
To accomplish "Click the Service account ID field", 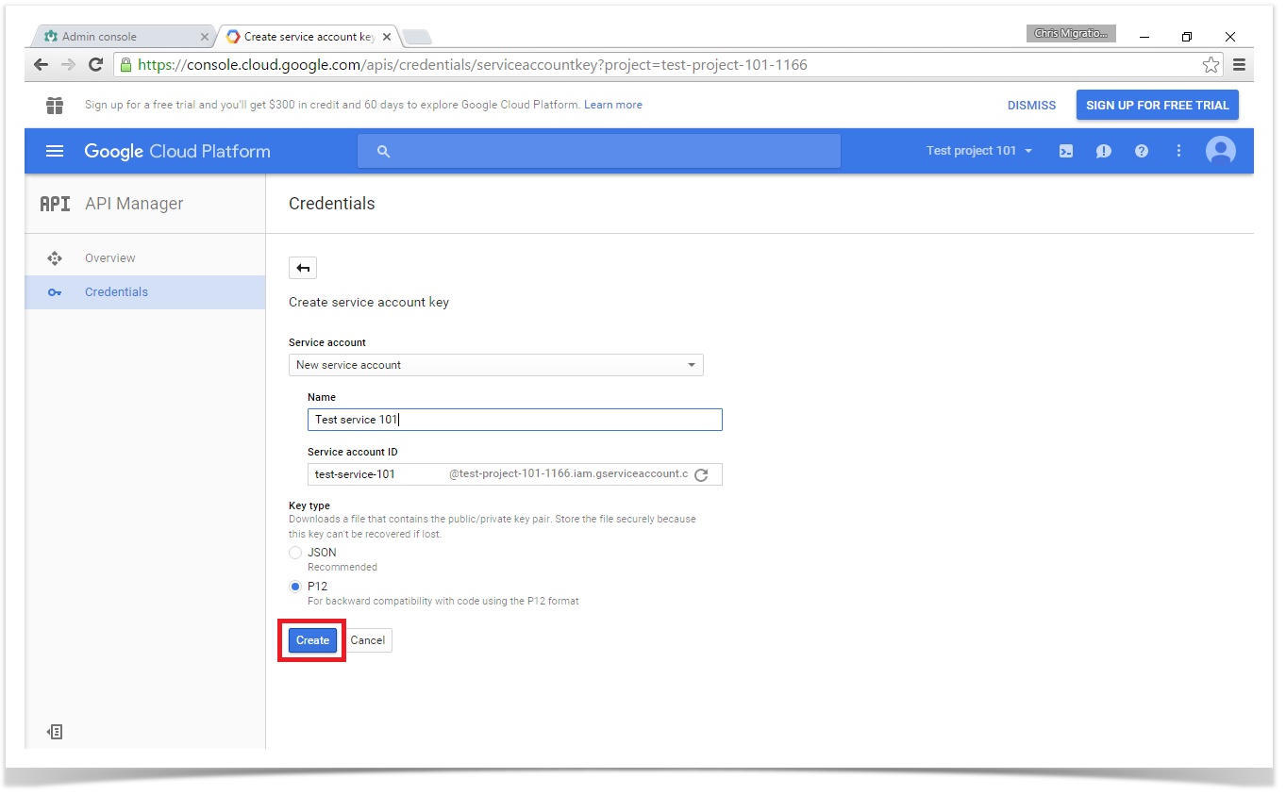I will click(515, 474).
